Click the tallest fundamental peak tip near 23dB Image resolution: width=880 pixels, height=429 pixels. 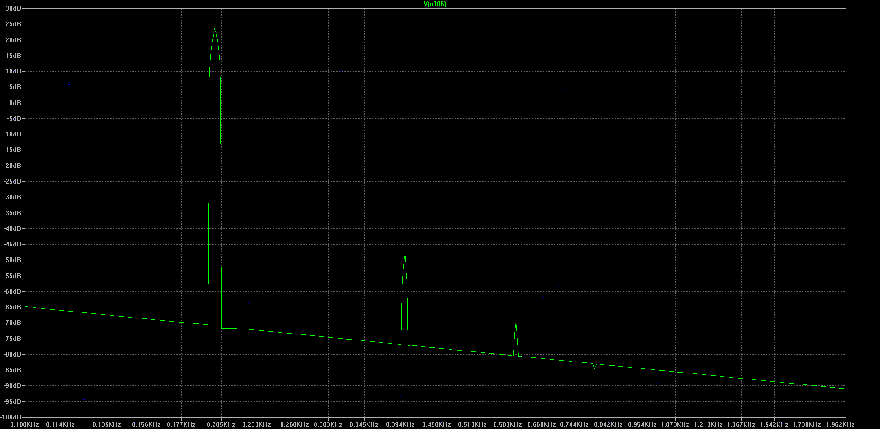click(x=214, y=29)
